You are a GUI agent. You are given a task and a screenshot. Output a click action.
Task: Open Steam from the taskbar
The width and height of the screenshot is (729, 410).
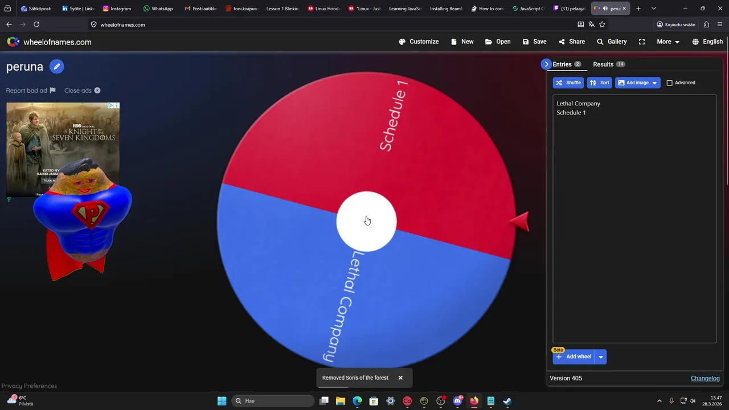point(507,401)
